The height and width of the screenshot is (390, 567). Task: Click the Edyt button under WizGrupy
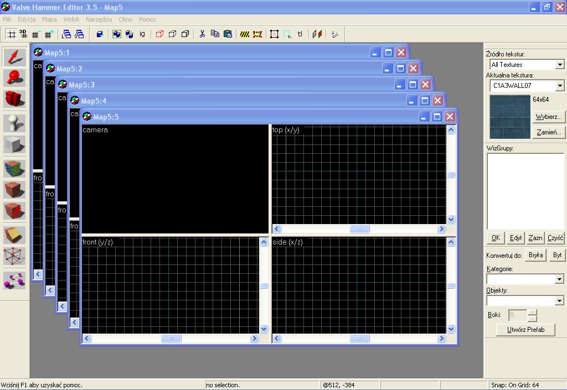coord(516,238)
